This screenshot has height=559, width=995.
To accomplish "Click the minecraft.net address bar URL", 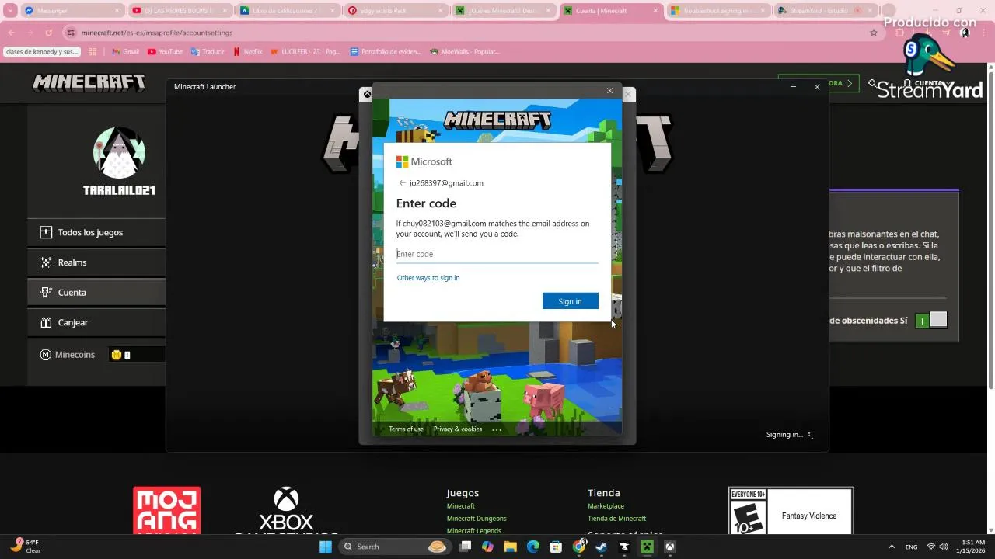I will pyautogui.click(x=157, y=33).
